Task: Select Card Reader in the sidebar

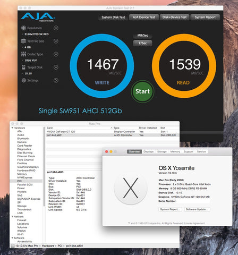Action: click(24, 146)
